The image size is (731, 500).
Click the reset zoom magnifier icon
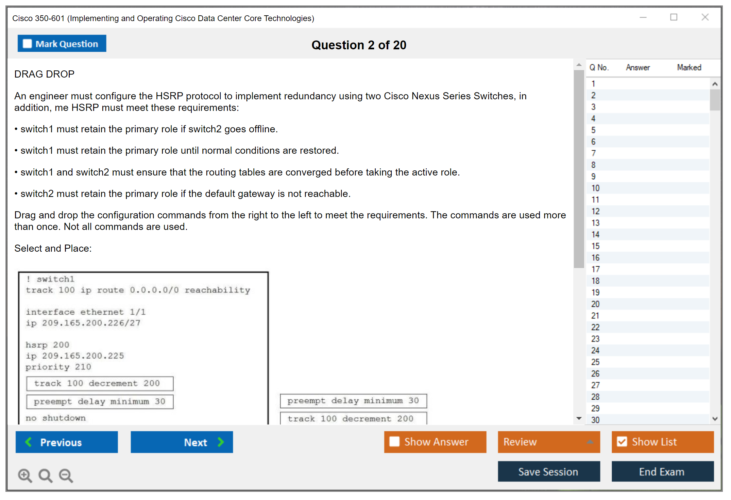pyautogui.click(x=45, y=475)
